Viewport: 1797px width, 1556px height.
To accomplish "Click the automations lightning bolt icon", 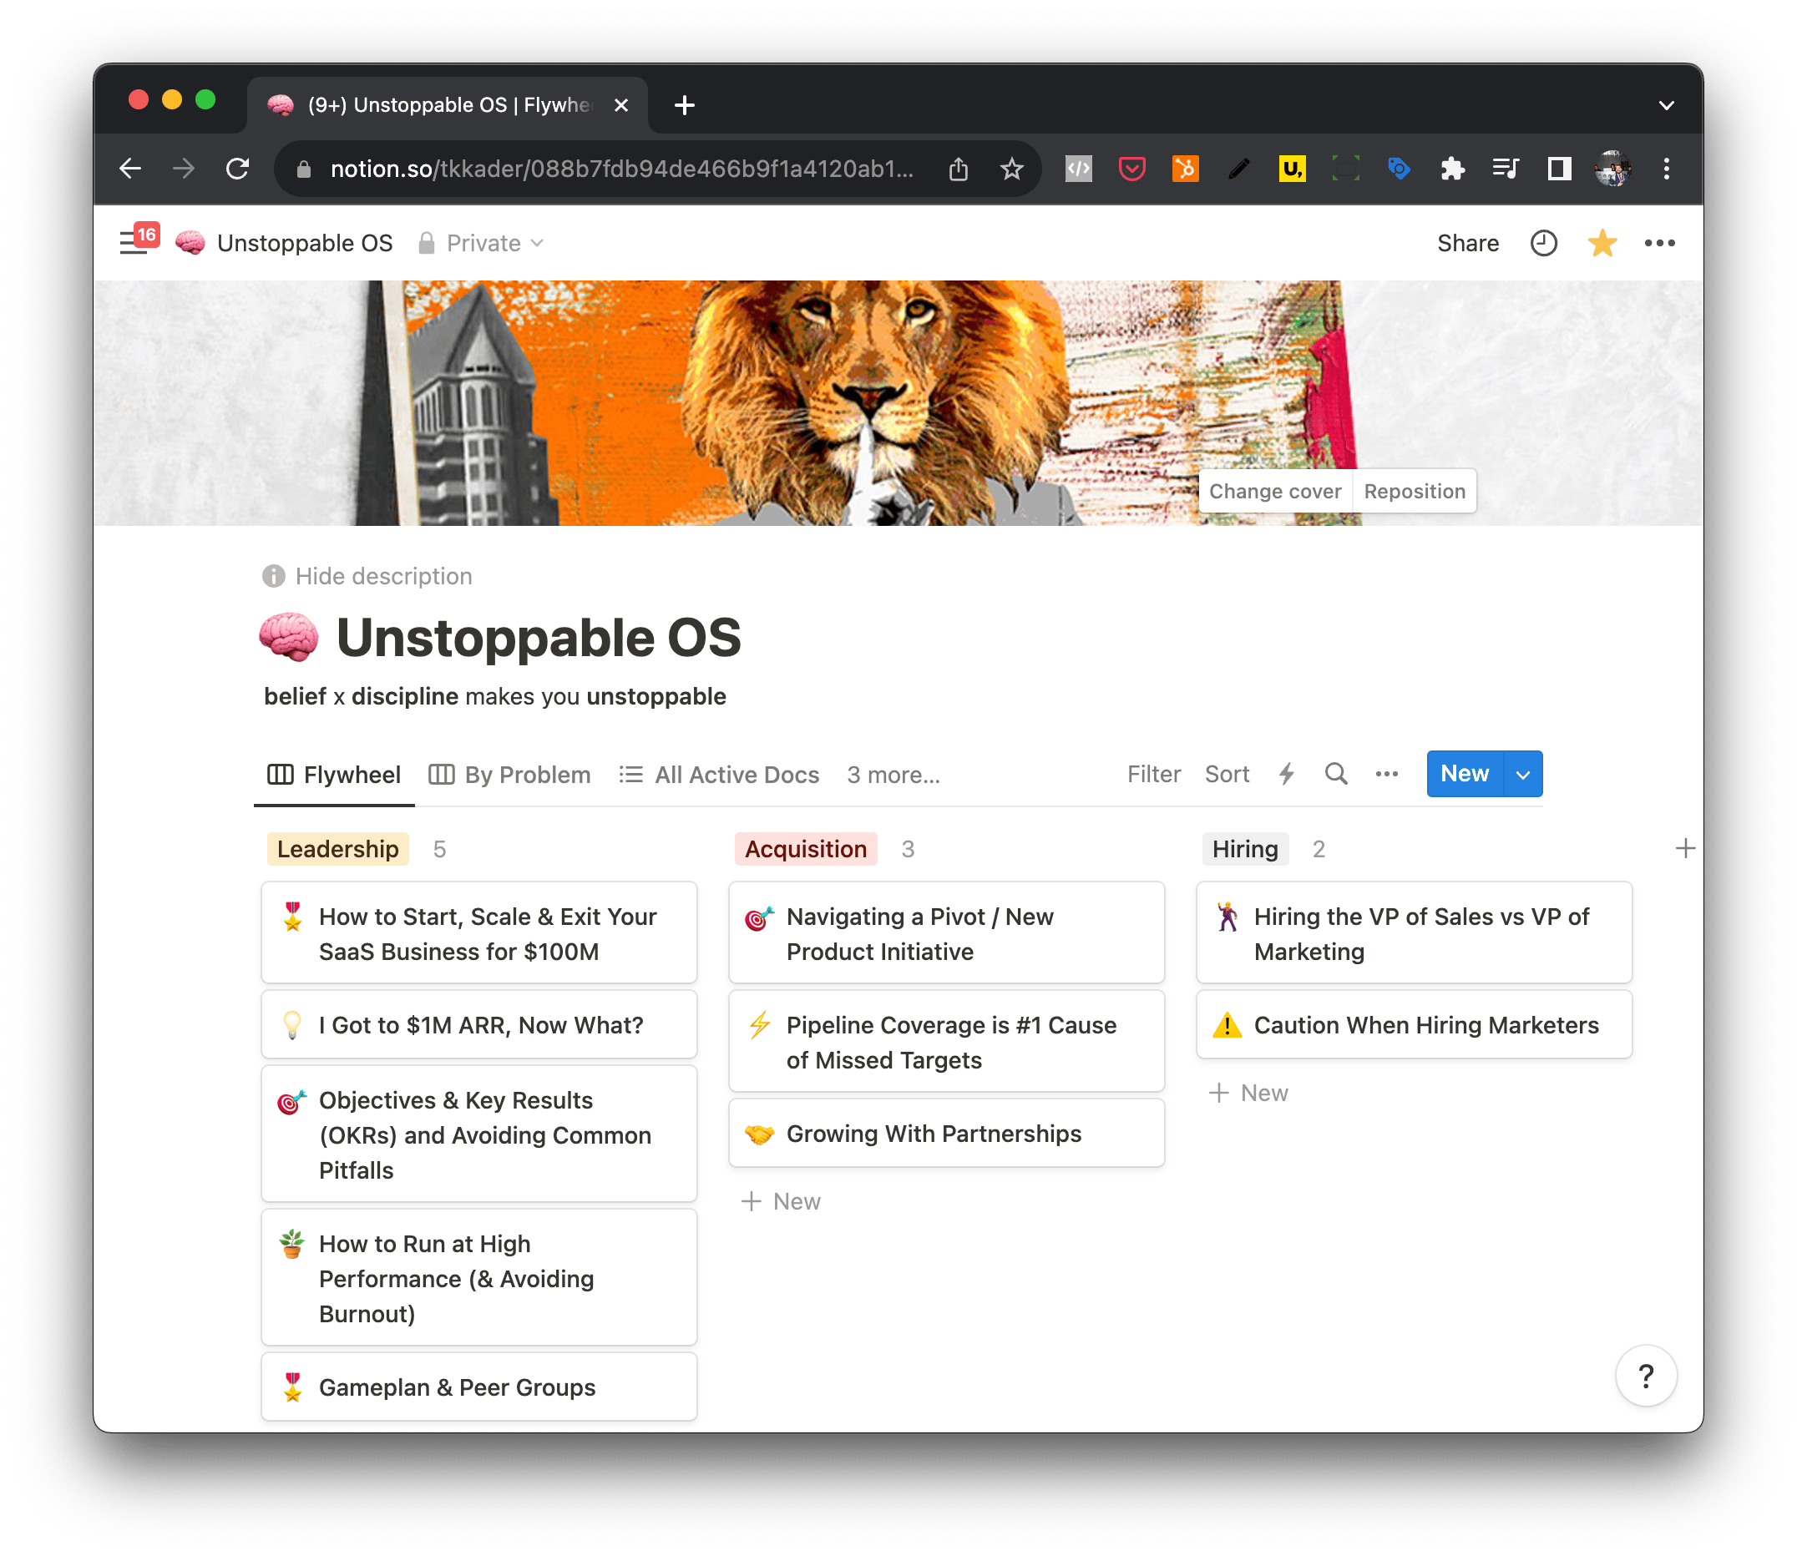I will (x=1286, y=774).
